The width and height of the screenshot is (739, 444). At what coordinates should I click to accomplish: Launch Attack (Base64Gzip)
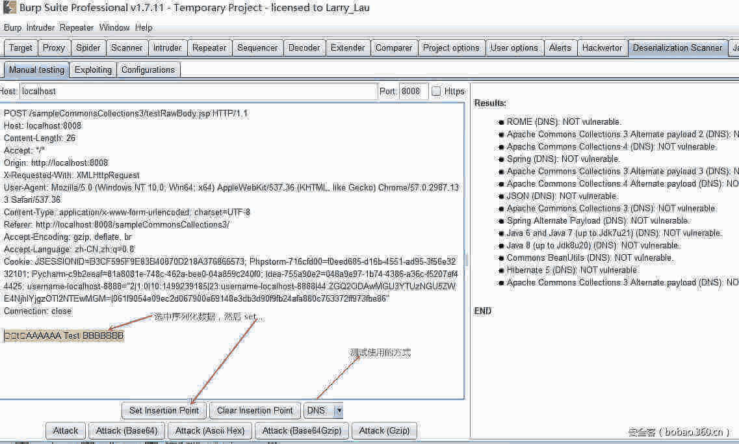(302, 430)
